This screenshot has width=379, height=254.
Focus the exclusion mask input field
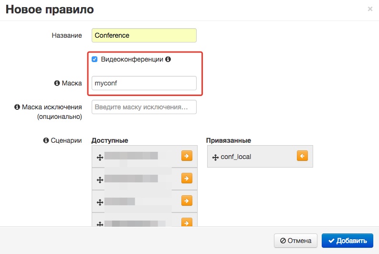[x=144, y=107]
